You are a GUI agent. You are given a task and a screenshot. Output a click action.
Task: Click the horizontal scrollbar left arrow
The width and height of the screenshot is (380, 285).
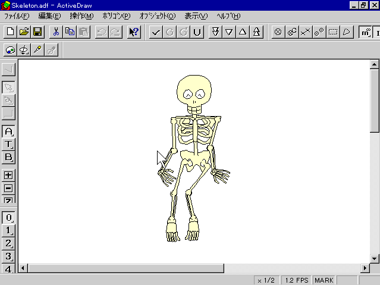click(x=23, y=268)
